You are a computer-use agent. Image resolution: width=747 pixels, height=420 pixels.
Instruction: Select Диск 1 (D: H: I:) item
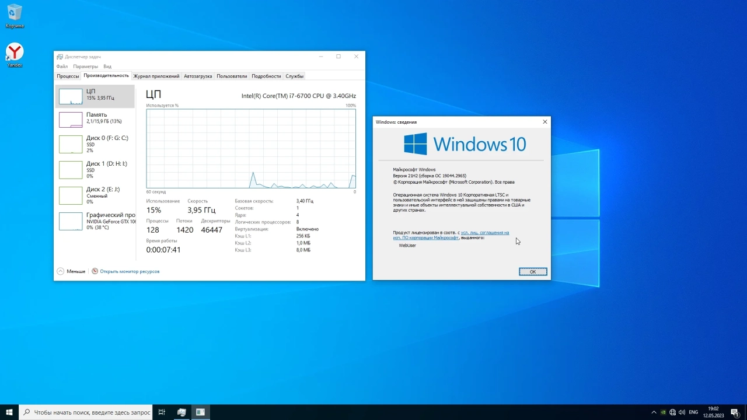pyautogui.click(x=95, y=170)
